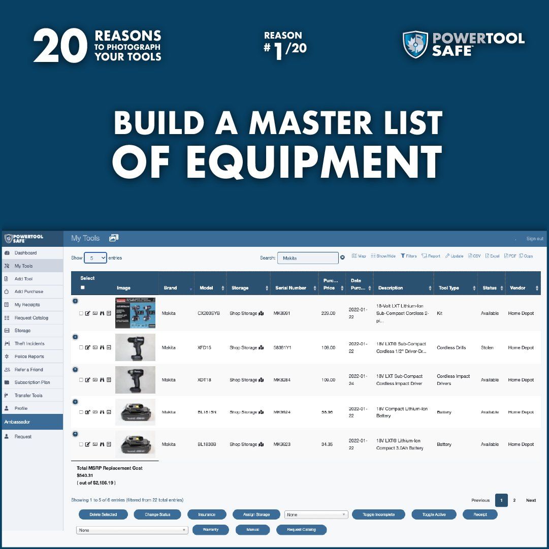The image size is (549, 549).
Task: Open Show/Hide columns toolbar item
Action: (383, 256)
